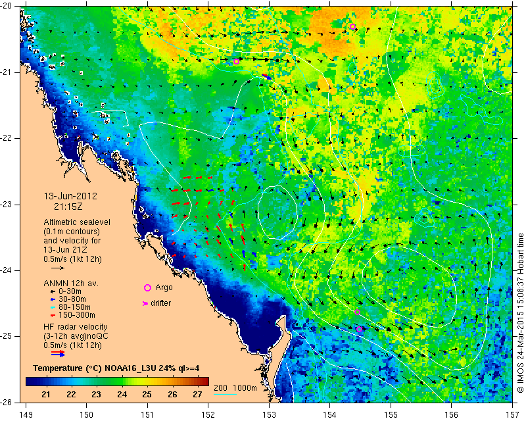The image size is (526, 421).
Task: Click the 155 longitude axis label
Action: click(391, 414)
